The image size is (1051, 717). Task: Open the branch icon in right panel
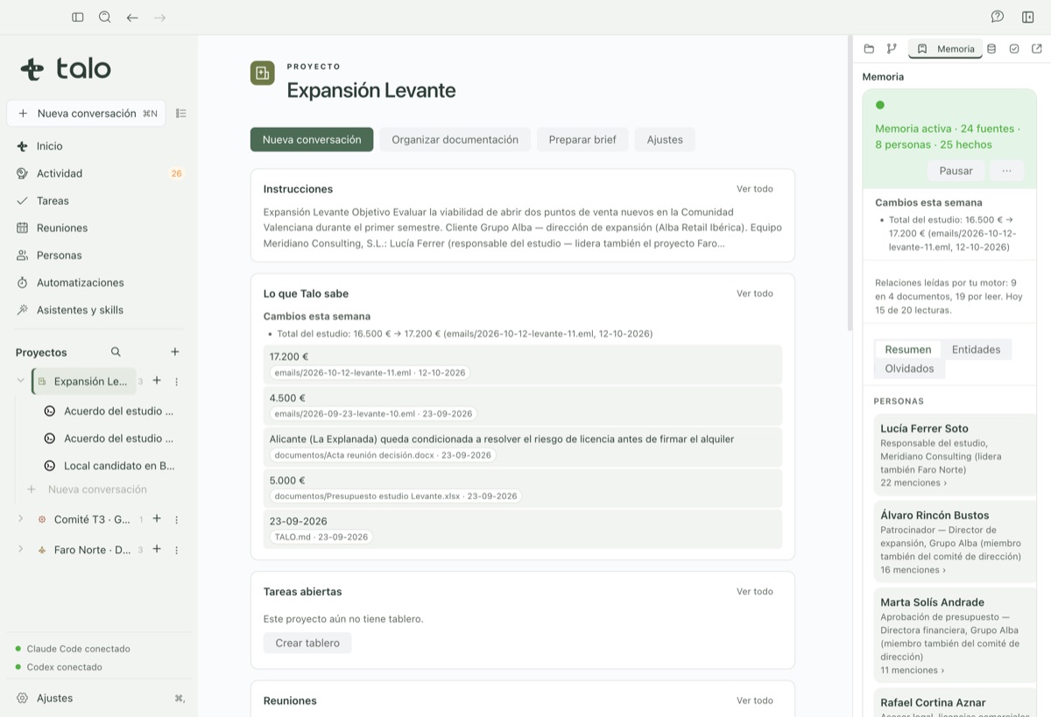tap(892, 49)
